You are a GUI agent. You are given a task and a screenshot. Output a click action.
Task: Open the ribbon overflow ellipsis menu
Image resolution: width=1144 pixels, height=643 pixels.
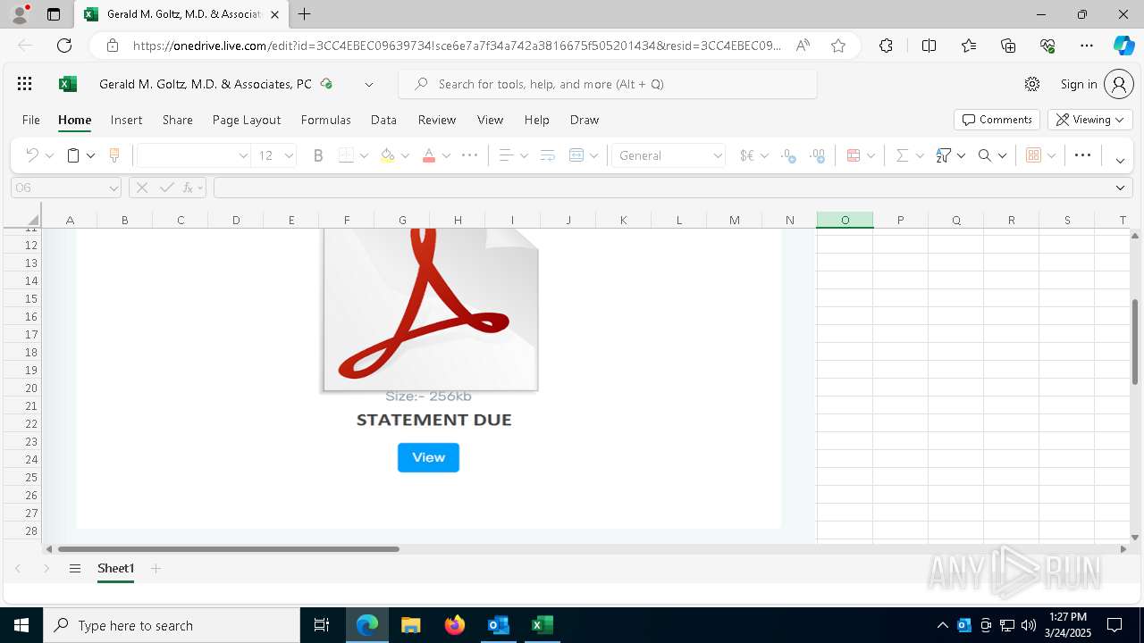coord(1082,155)
